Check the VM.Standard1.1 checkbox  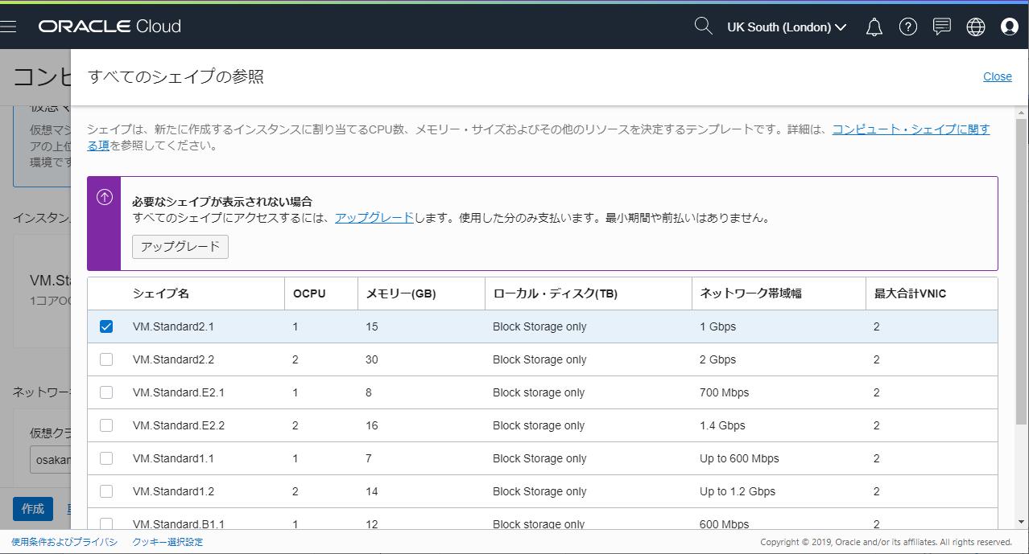[x=106, y=458]
